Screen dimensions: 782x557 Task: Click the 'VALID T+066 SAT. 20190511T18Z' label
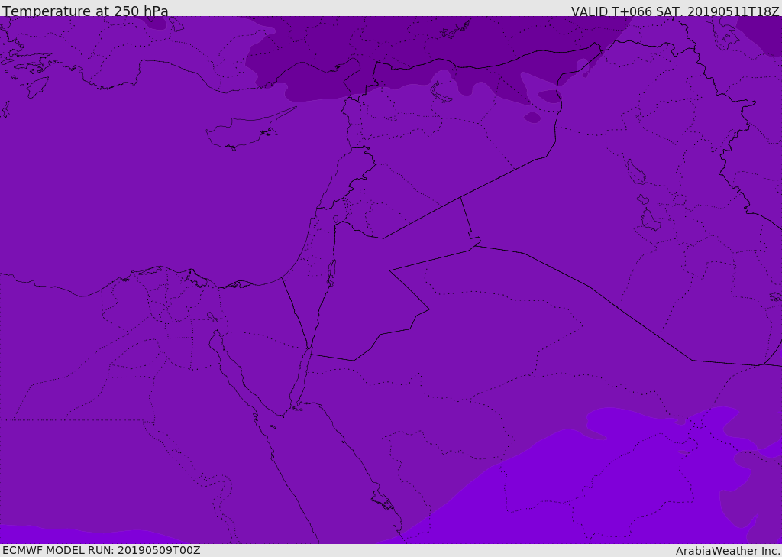tap(675, 11)
